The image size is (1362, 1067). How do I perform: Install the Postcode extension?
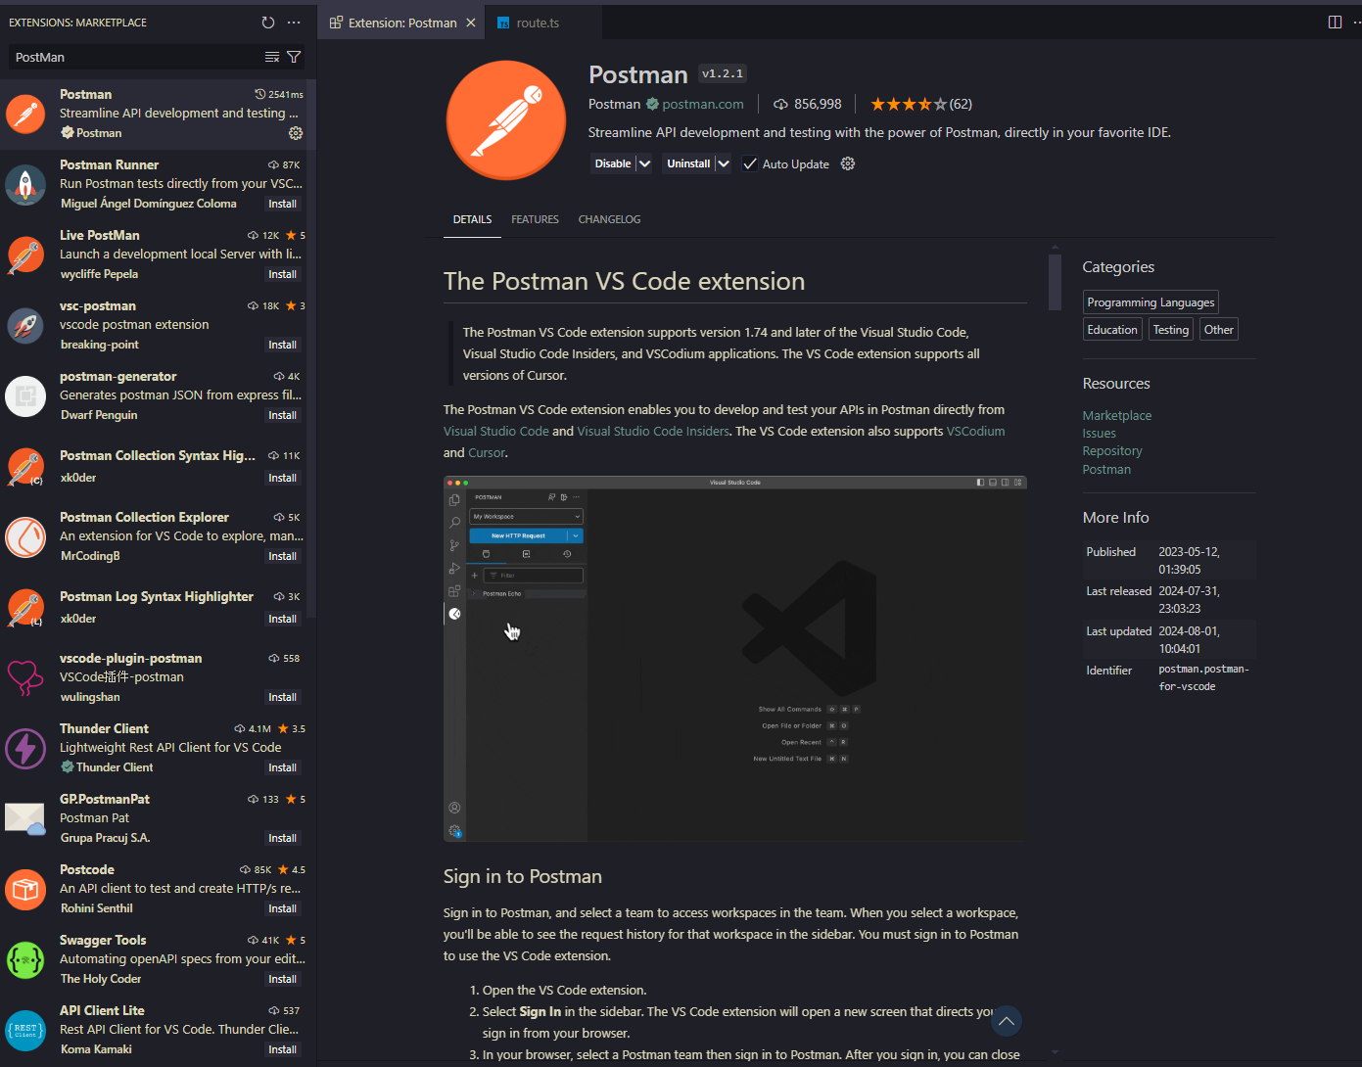coord(282,908)
